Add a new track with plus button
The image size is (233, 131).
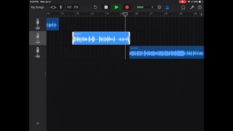[38, 123]
